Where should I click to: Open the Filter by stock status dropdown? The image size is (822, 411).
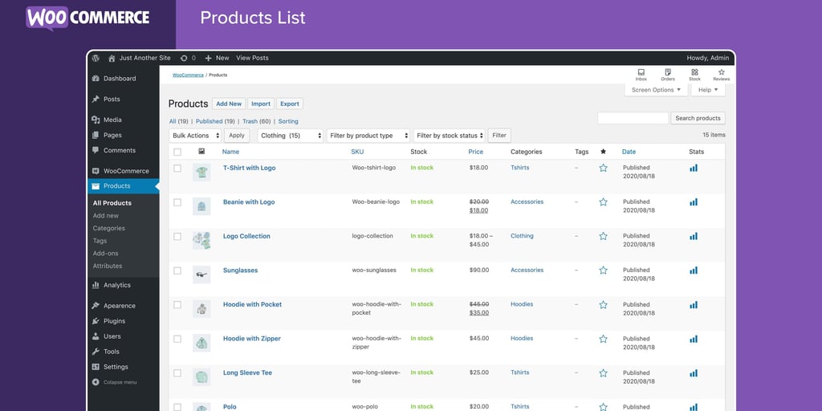point(450,136)
